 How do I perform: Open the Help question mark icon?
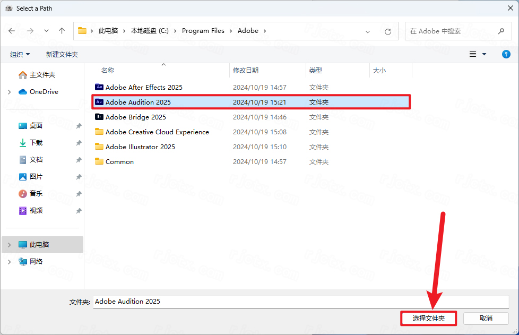(x=506, y=54)
